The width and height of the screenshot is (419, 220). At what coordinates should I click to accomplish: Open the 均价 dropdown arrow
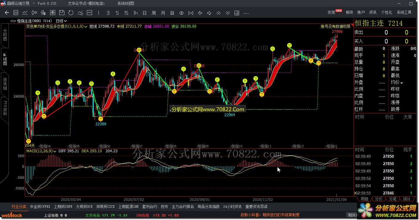point(402,83)
